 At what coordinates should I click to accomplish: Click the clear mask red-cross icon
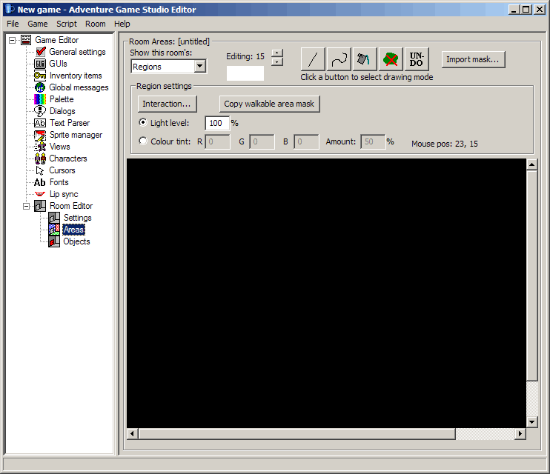point(391,59)
